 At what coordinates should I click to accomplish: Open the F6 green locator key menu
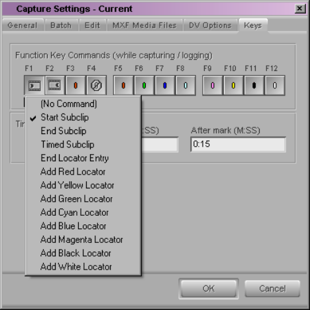tap(144, 86)
